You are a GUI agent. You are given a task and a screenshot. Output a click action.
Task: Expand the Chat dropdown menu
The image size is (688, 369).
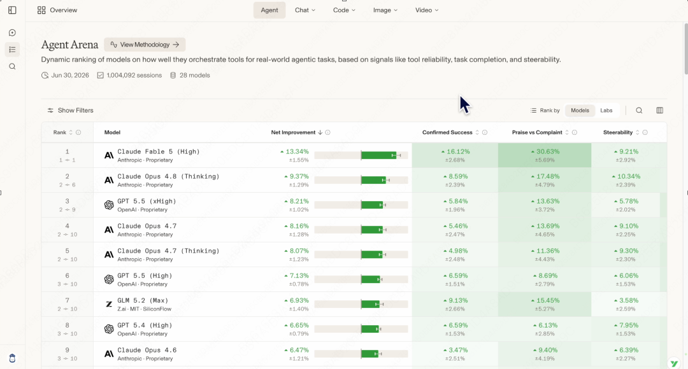[x=305, y=10]
